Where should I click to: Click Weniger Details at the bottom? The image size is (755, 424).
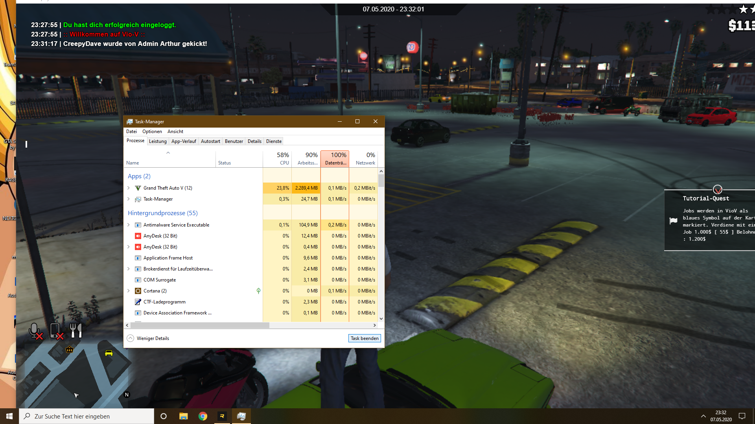pos(153,338)
